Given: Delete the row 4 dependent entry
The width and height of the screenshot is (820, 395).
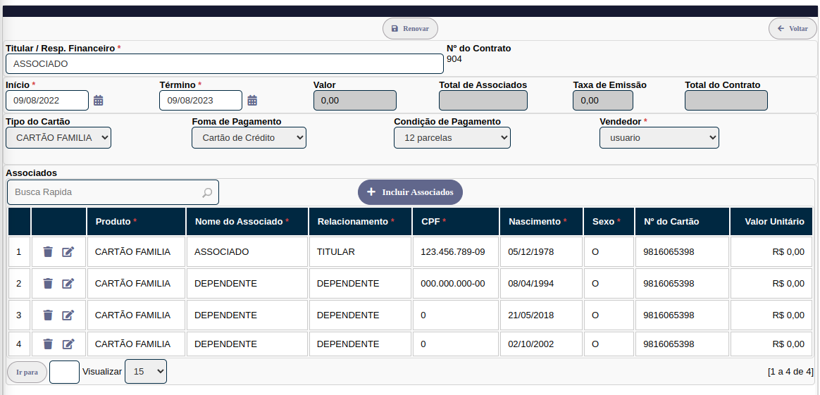Looking at the screenshot, I should pos(48,344).
